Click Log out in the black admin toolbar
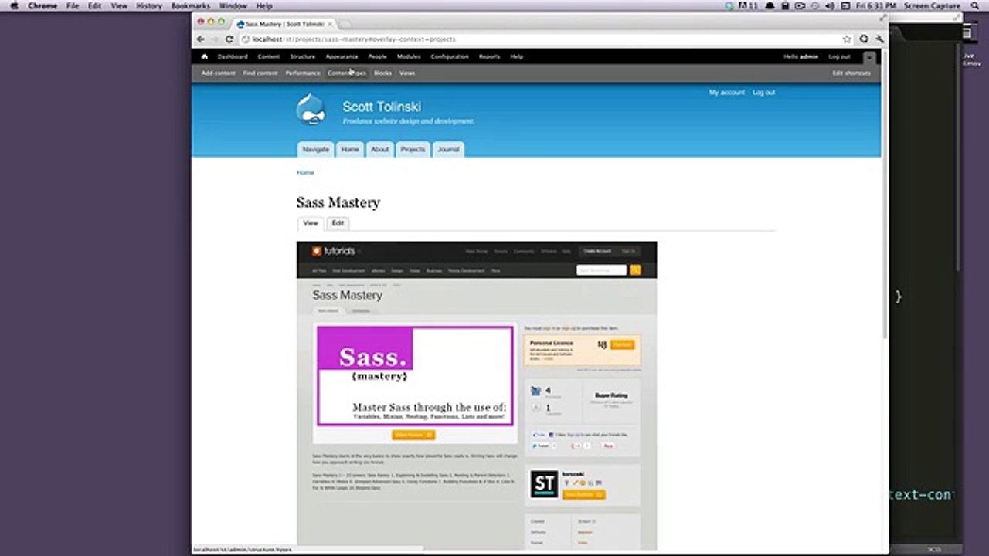 (839, 56)
